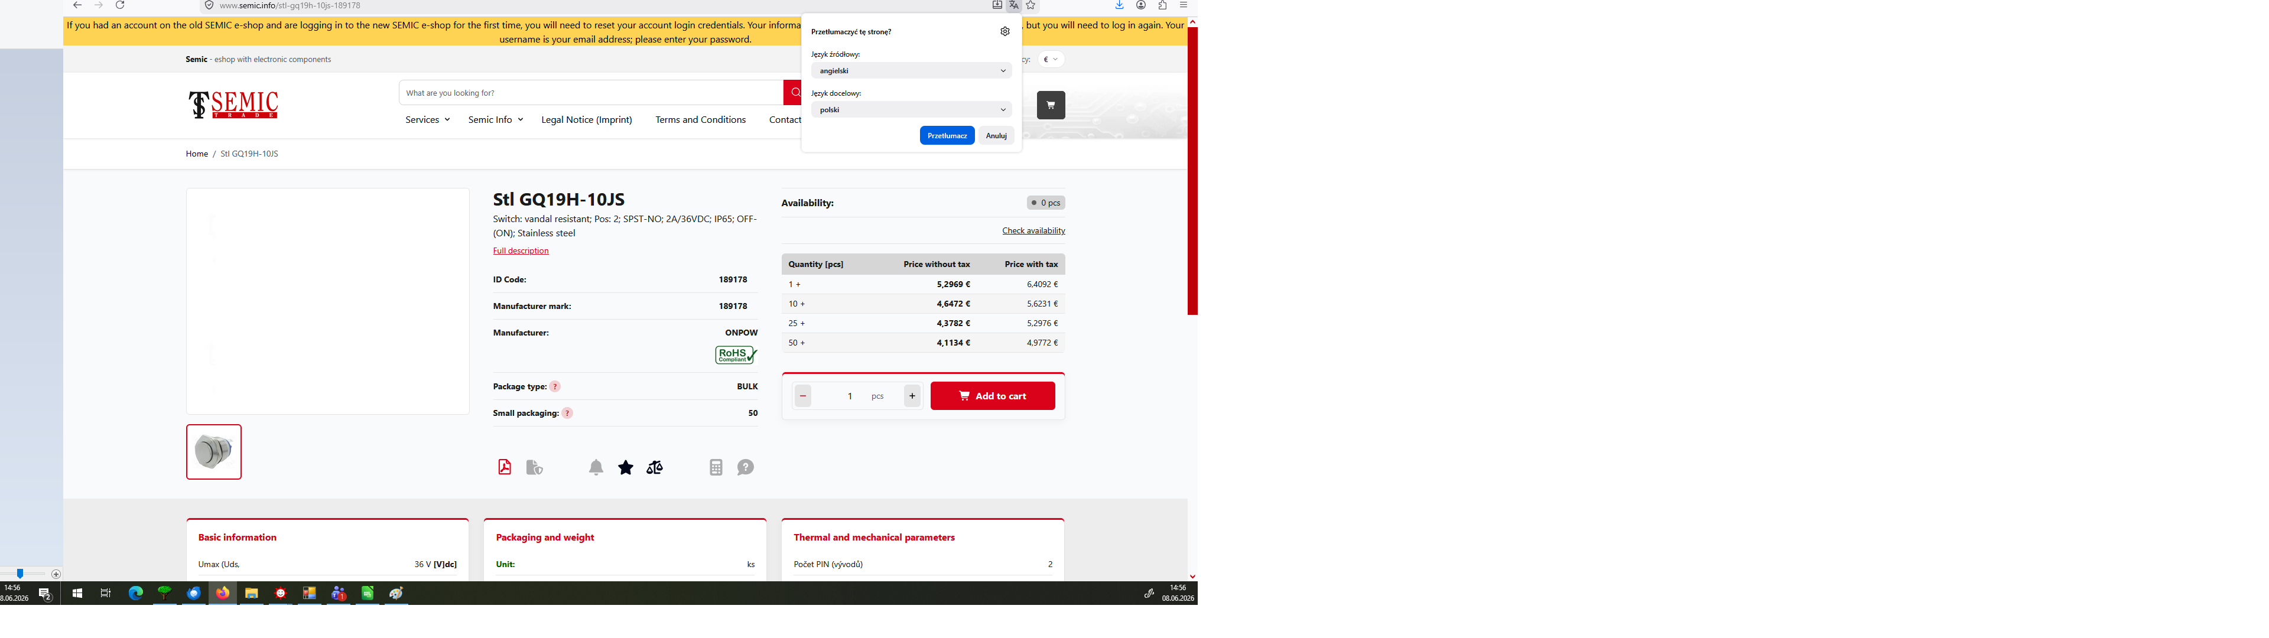Open the Full description link
This screenshot has height=638, width=2269.
[521, 250]
